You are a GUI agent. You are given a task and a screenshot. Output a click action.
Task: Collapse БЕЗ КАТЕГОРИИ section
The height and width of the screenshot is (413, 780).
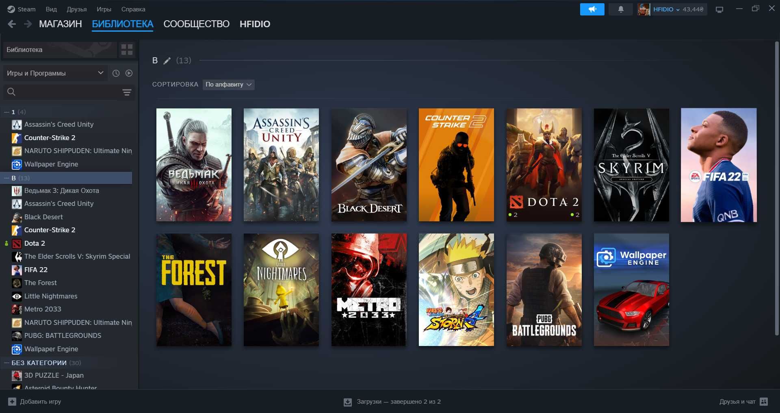point(6,363)
